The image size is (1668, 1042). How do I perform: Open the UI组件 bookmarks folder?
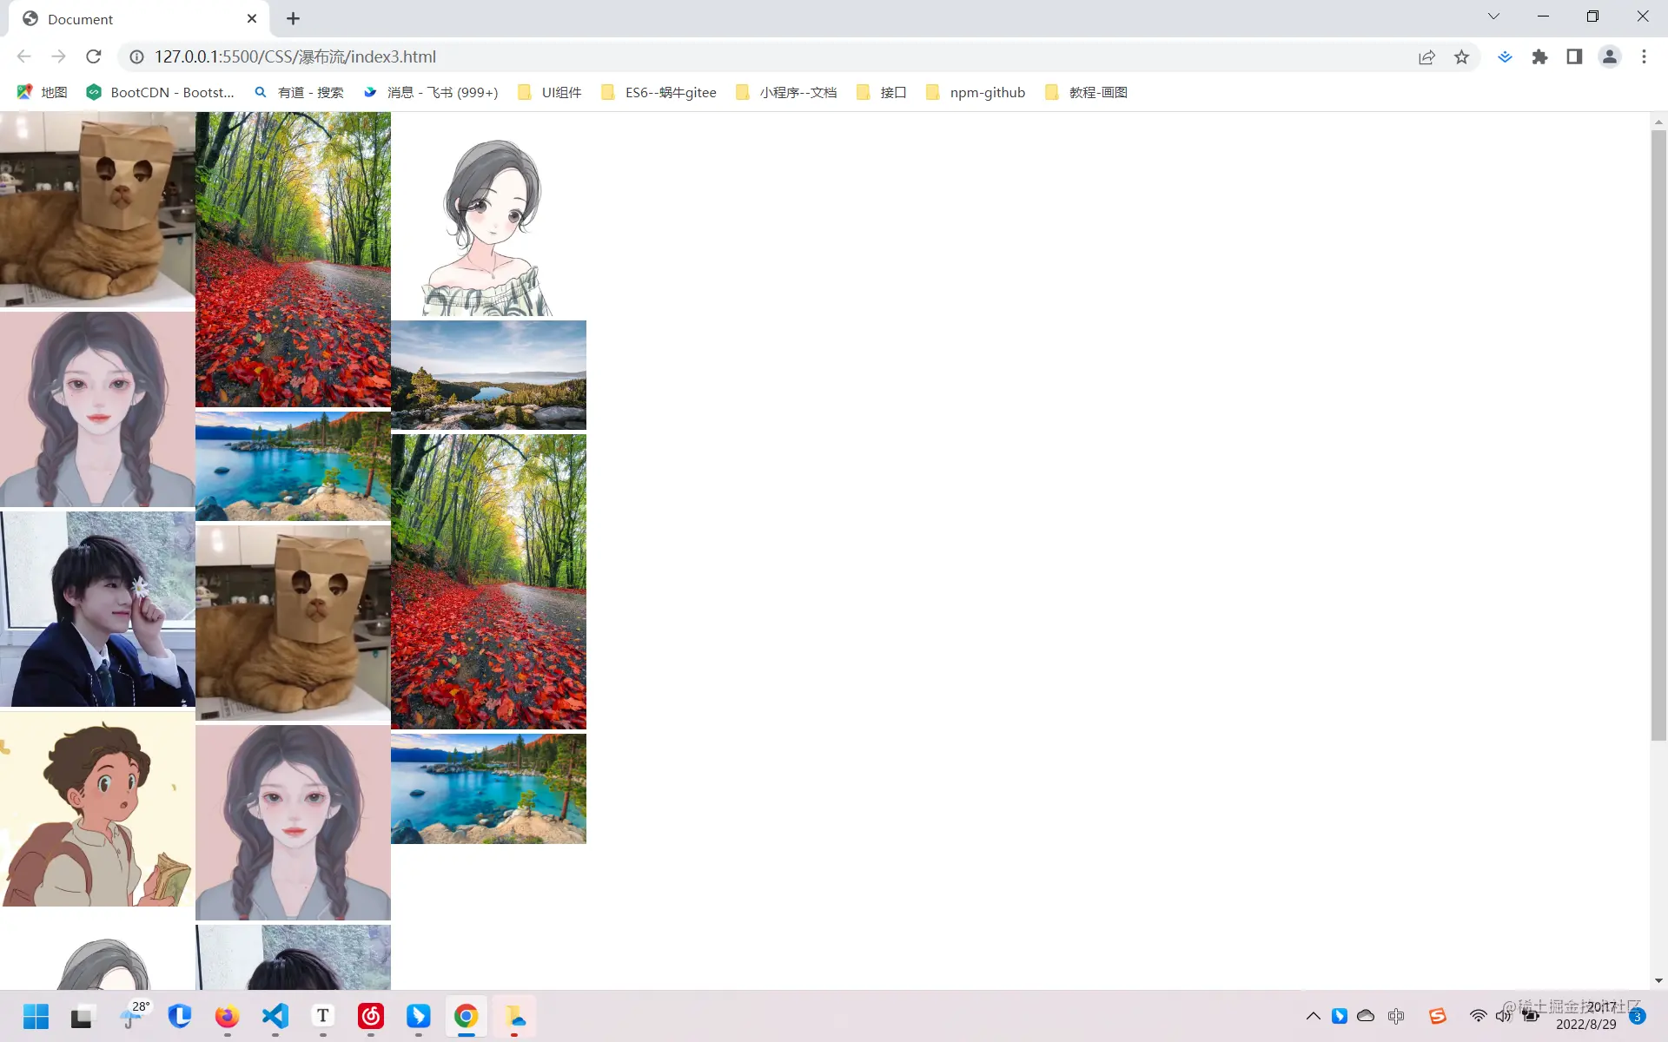point(549,92)
